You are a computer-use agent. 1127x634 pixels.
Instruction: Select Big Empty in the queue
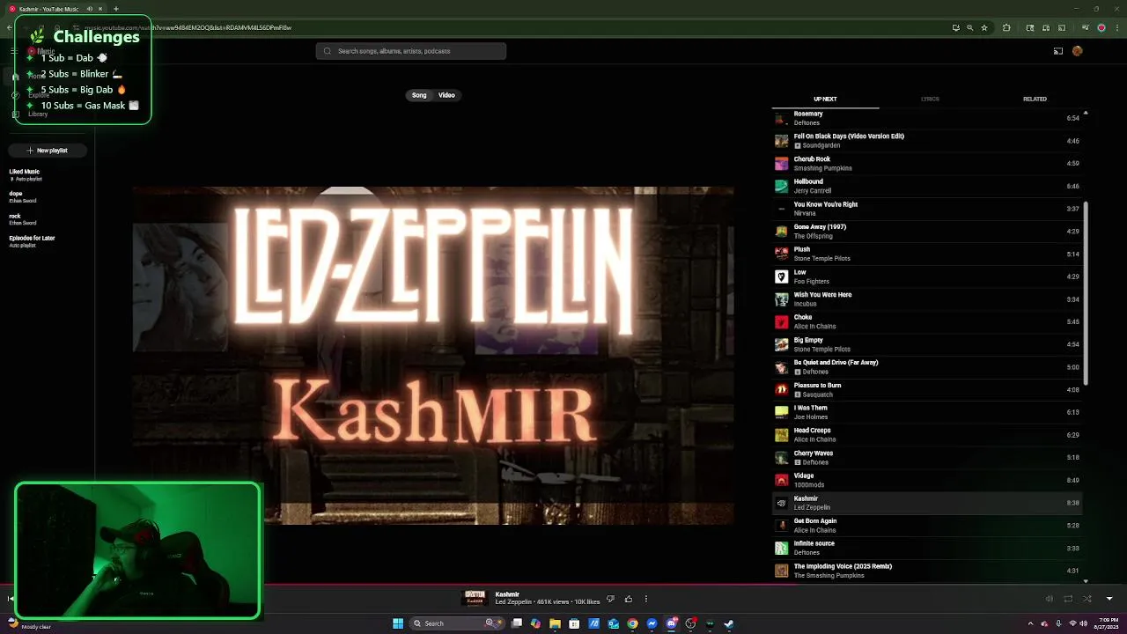click(x=928, y=344)
